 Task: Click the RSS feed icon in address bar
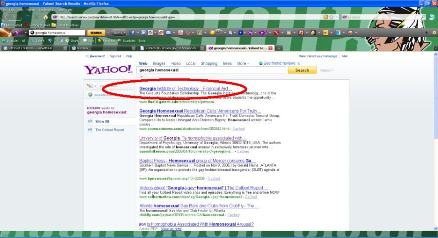325,17
